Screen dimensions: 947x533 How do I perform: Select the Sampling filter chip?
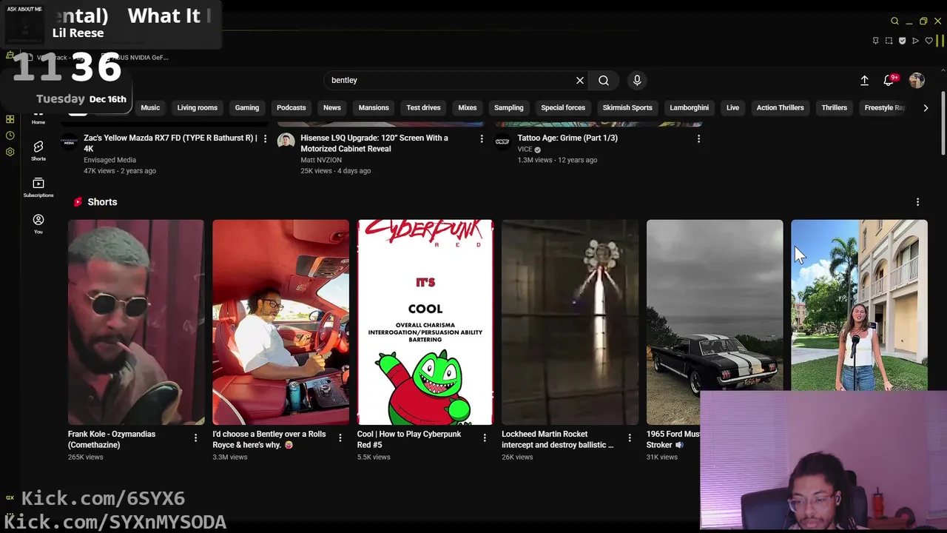point(509,107)
